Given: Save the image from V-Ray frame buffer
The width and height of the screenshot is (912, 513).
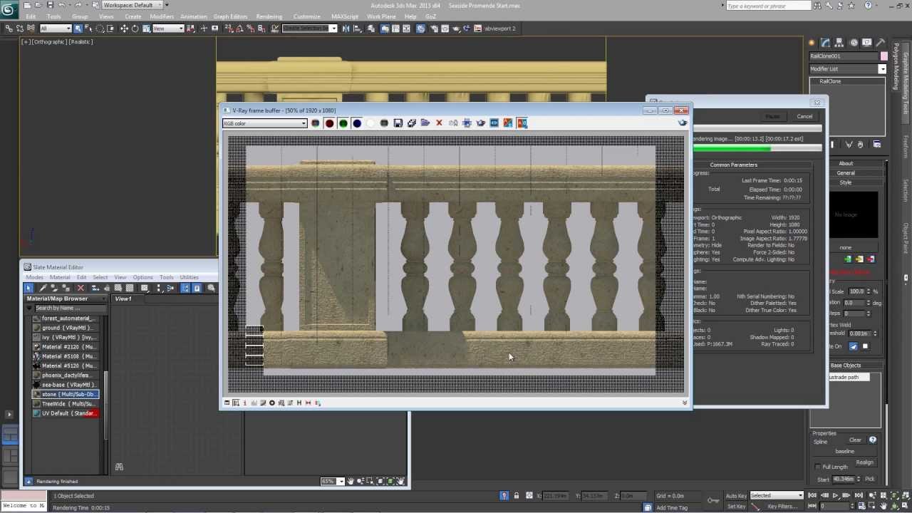Looking at the screenshot, I should (x=398, y=123).
